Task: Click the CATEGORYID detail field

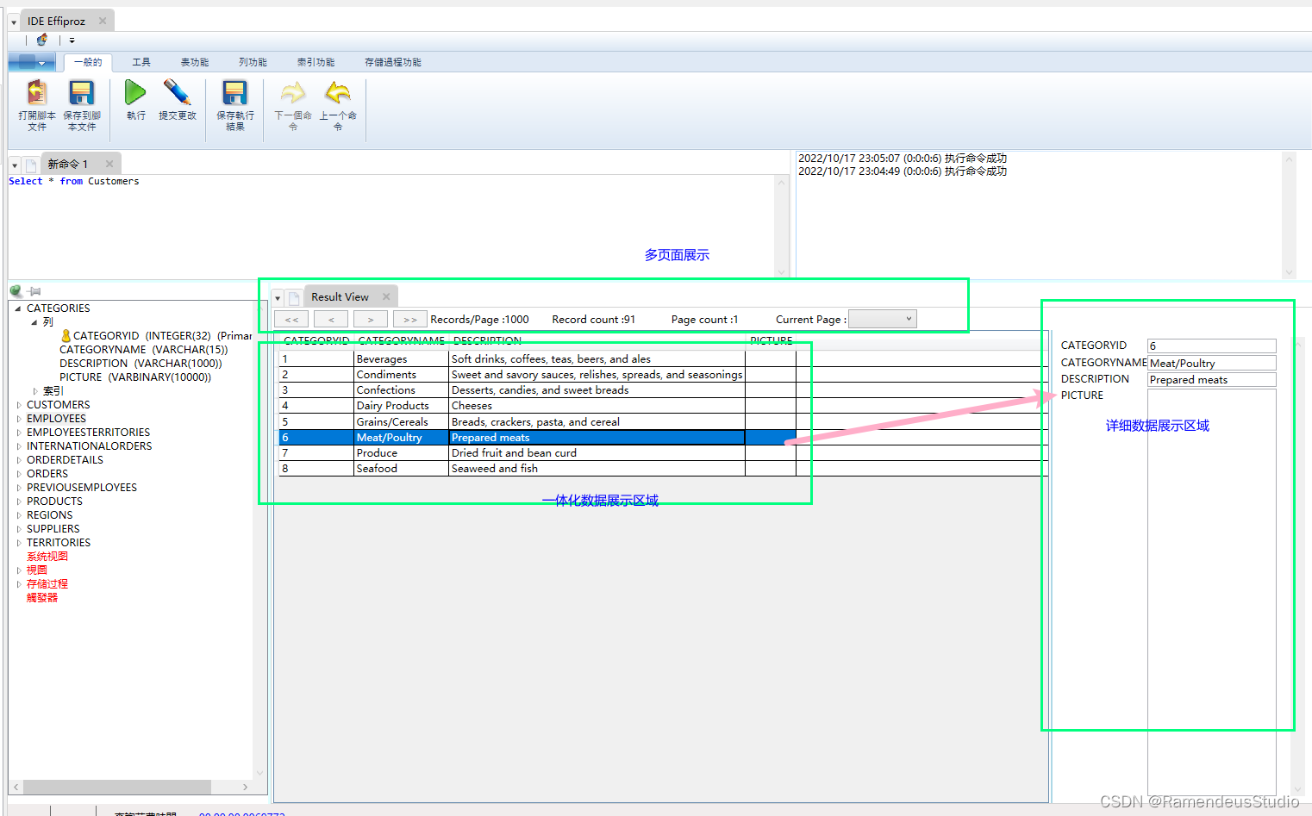Action: (1211, 346)
